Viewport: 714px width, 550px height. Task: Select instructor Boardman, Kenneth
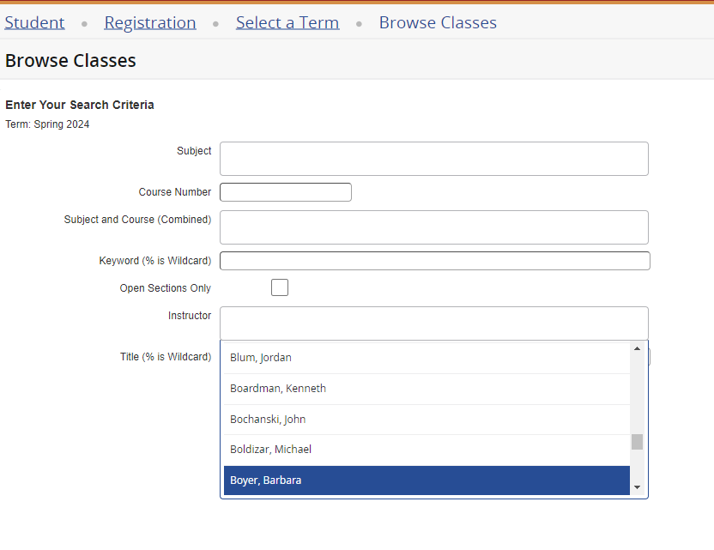pyautogui.click(x=427, y=389)
